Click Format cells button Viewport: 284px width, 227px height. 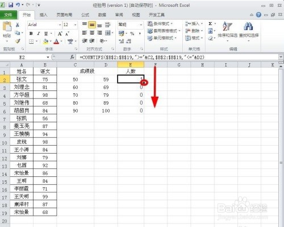coord(194,38)
